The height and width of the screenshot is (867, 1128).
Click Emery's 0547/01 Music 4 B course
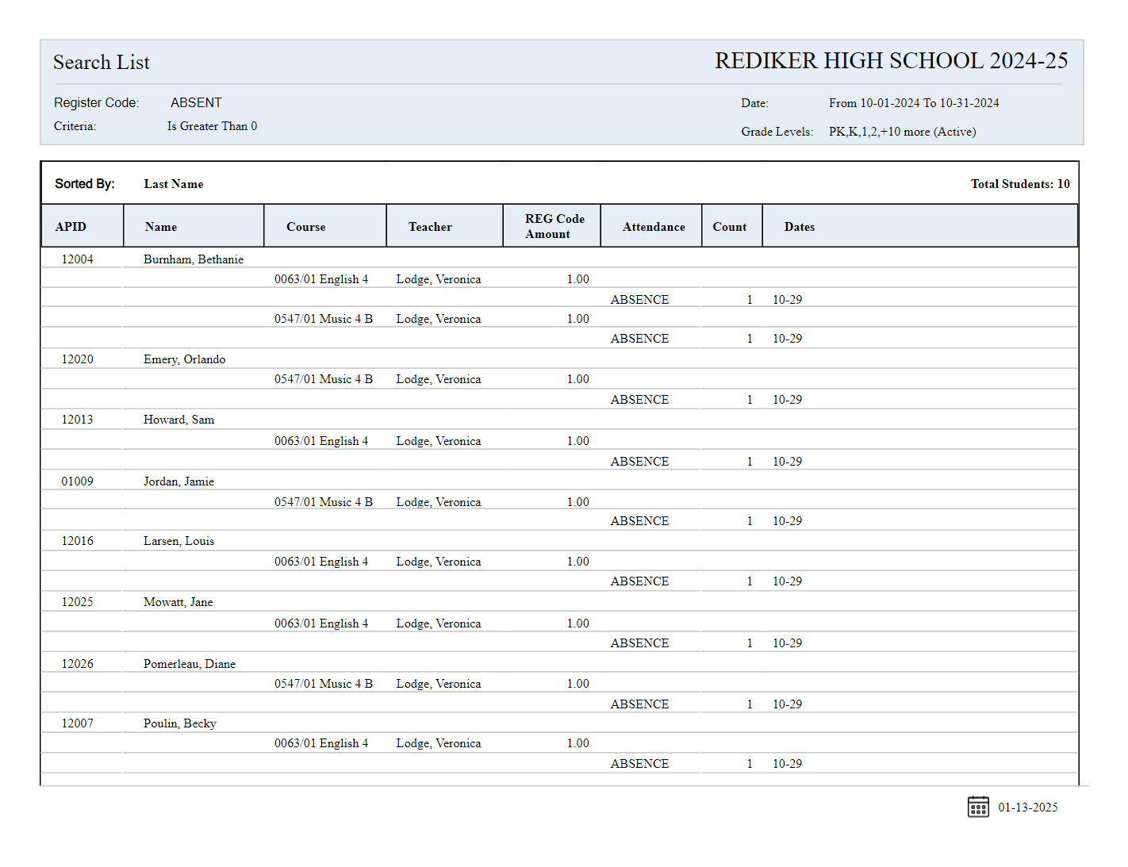tap(324, 379)
